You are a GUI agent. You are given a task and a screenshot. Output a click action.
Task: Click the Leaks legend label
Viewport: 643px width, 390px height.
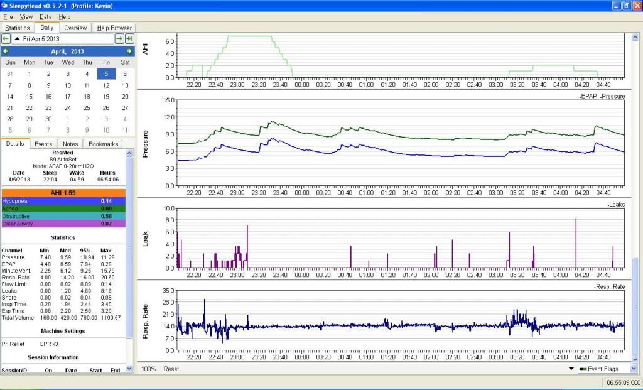click(617, 204)
